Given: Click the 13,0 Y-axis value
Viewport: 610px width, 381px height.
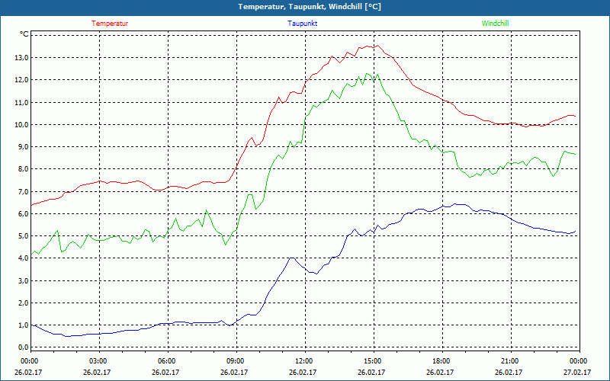Looking at the screenshot, I should point(22,58).
